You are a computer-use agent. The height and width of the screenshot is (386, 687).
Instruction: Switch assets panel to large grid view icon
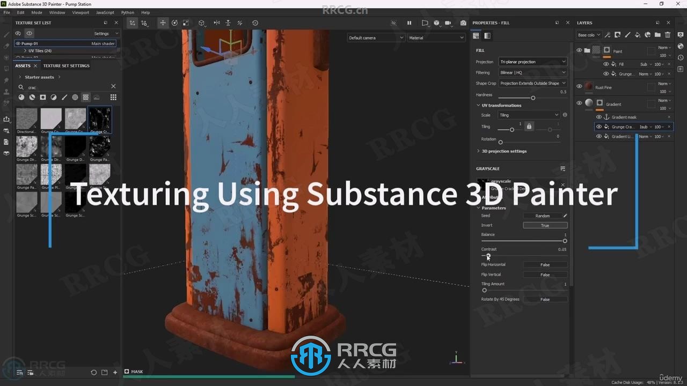(x=113, y=97)
